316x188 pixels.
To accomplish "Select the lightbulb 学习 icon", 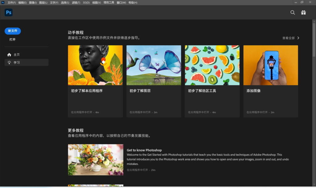I will click(x=9, y=63).
